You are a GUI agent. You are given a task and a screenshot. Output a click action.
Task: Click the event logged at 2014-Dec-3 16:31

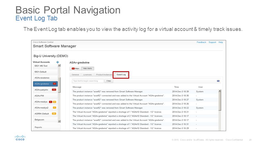coord(145,124)
